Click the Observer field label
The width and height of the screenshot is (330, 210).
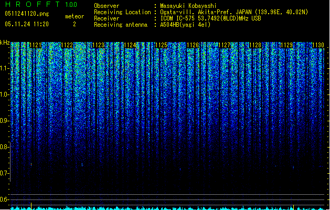(x=107, y=6)
